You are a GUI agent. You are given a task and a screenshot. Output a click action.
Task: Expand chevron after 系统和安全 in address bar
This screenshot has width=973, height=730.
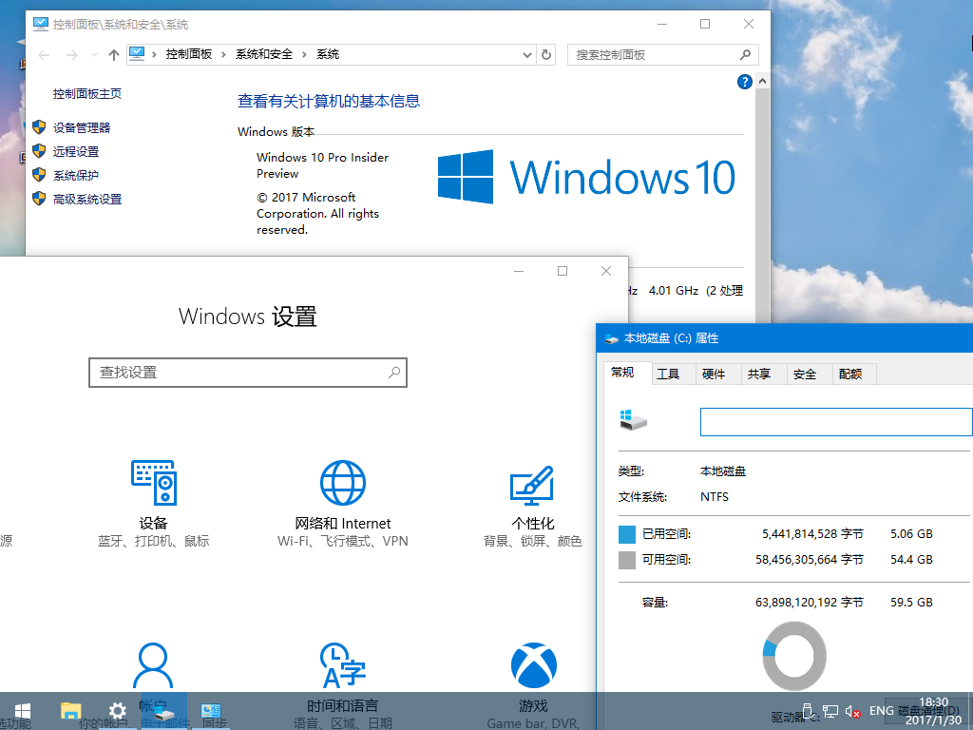tap(304, 54)
